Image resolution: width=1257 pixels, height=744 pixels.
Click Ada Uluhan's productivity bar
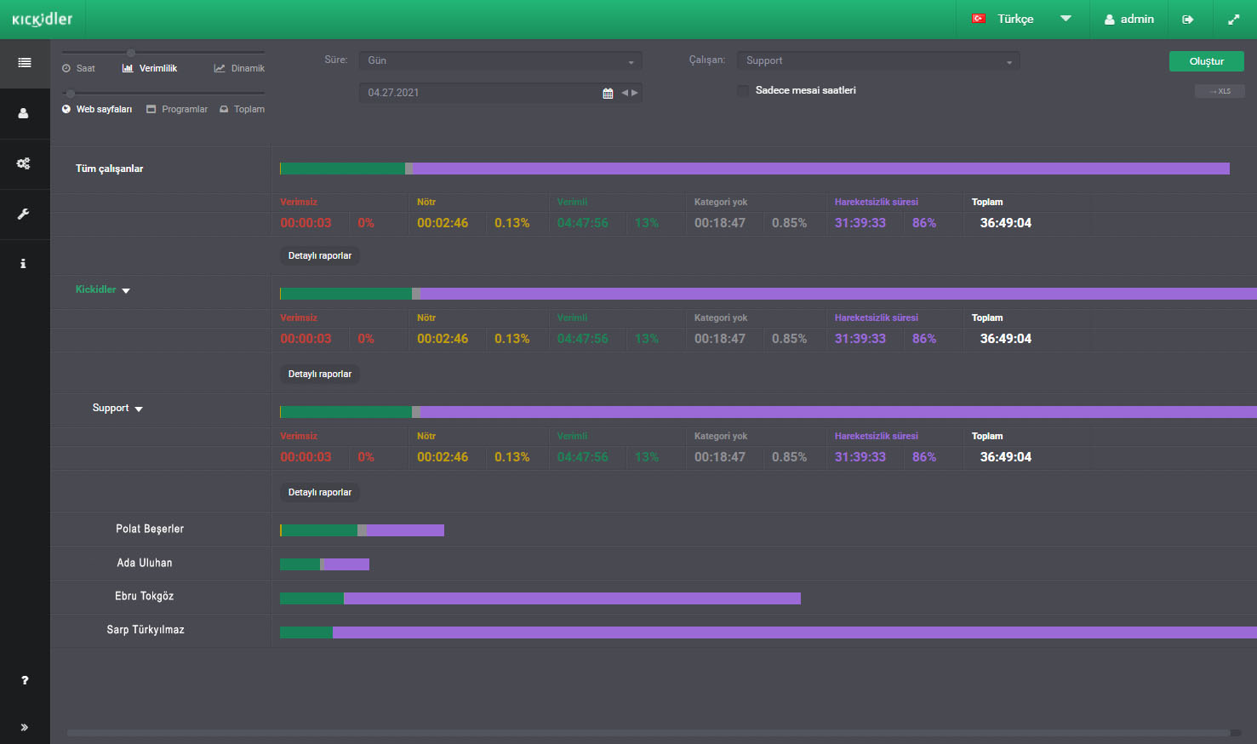point(324,564)
